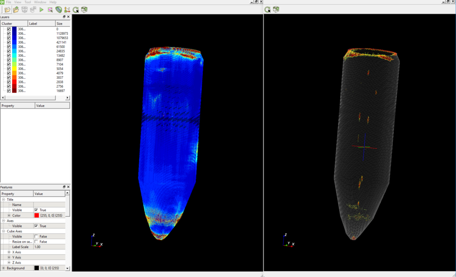This screenshot has height=277, width=456.
Task: Open the Help menu
Action: point(53,2)
